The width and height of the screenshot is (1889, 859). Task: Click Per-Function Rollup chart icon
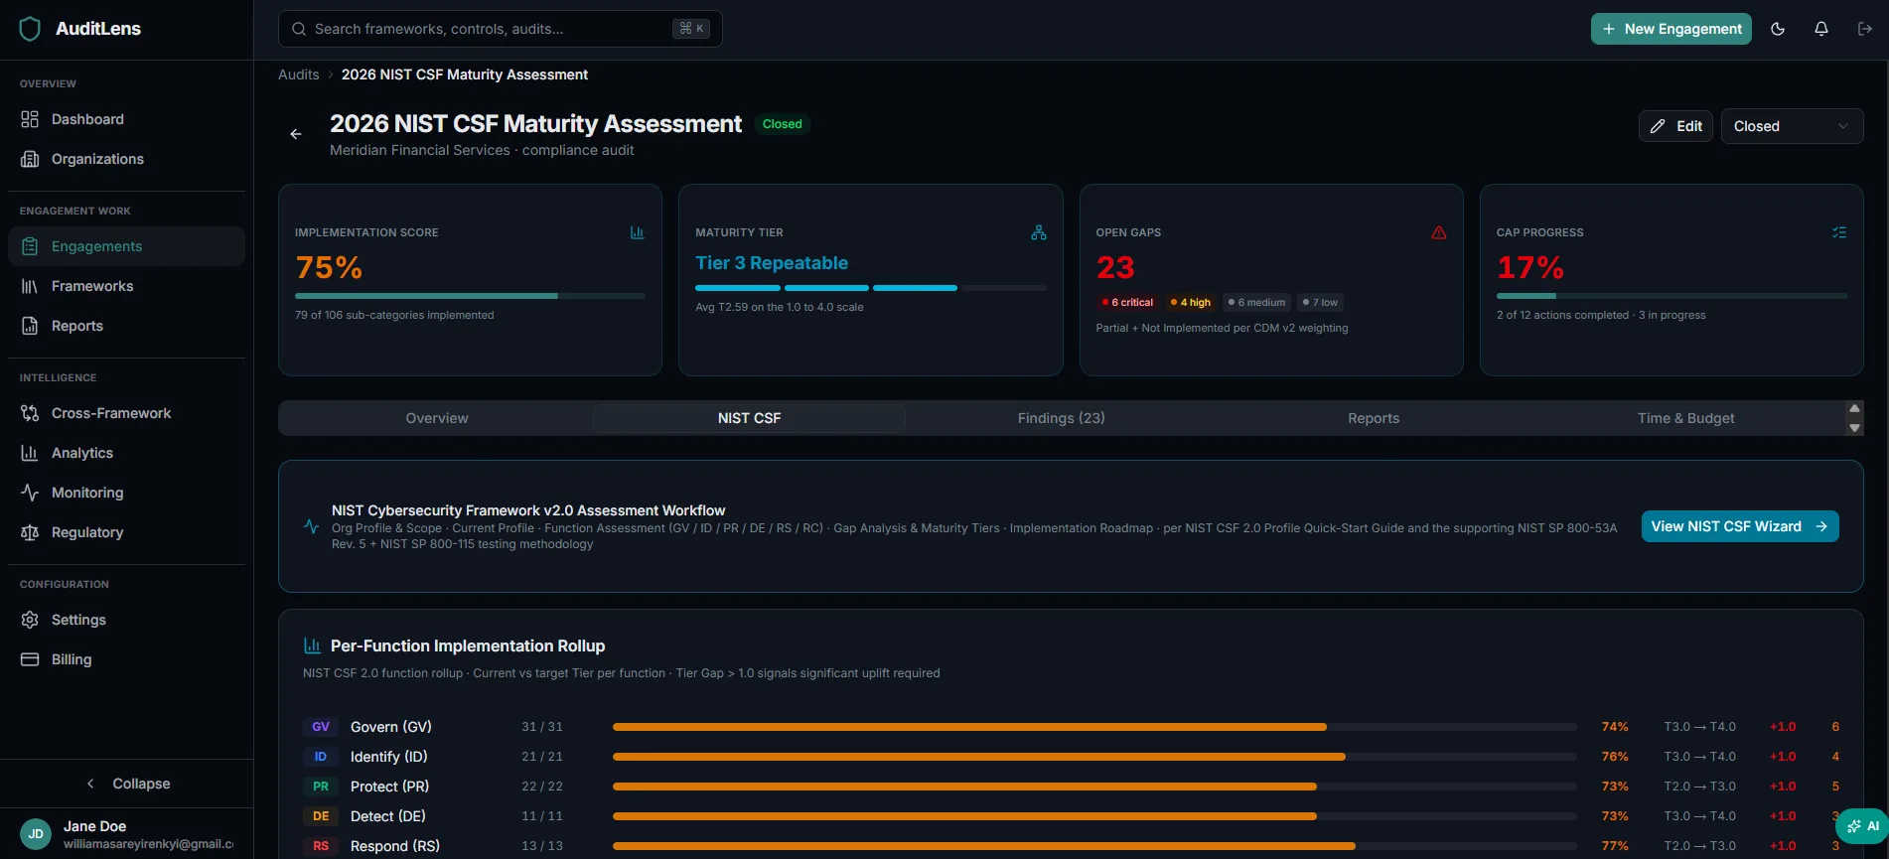(312, 645)
